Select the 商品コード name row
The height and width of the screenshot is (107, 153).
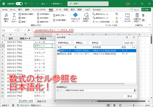(x=97, y=51)
